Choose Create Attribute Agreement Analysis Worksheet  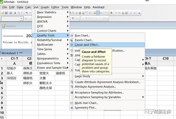(107, 82)
